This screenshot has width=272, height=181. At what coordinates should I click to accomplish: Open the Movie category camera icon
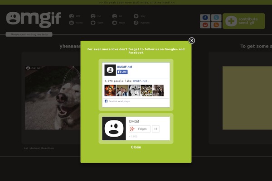pyautogui.click(x=115, y=23)
